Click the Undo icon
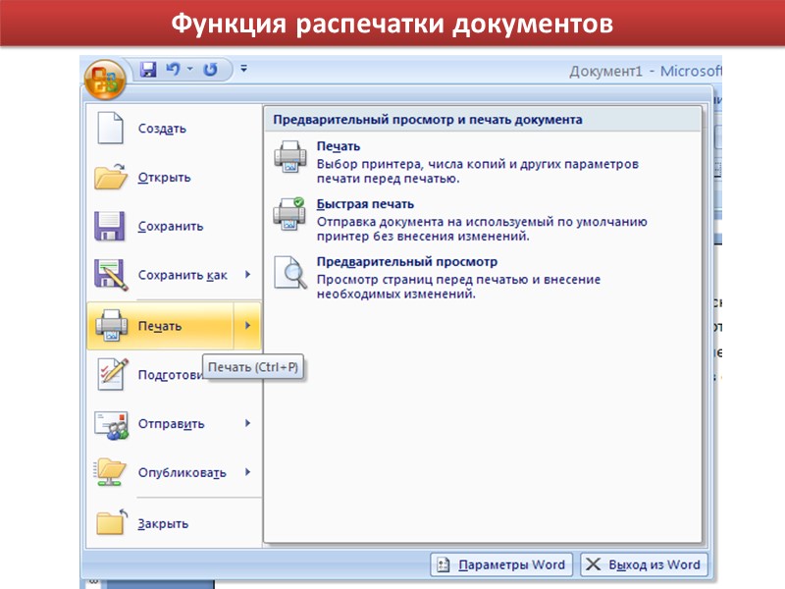Screen dimensions: 785x589 click(171, 68)
